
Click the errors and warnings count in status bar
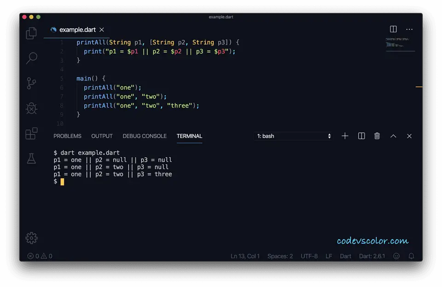click(40, 256)
